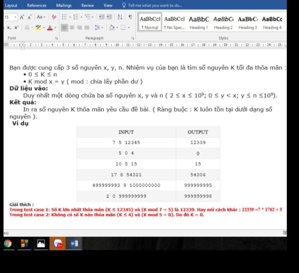Open the Photos app in taskbar
This screenshot has width=299, height=273.
point(41,244)
